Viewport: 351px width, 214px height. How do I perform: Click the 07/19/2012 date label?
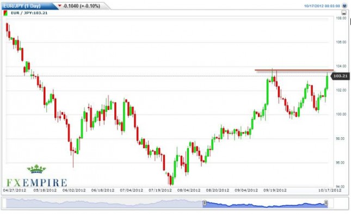160,190
